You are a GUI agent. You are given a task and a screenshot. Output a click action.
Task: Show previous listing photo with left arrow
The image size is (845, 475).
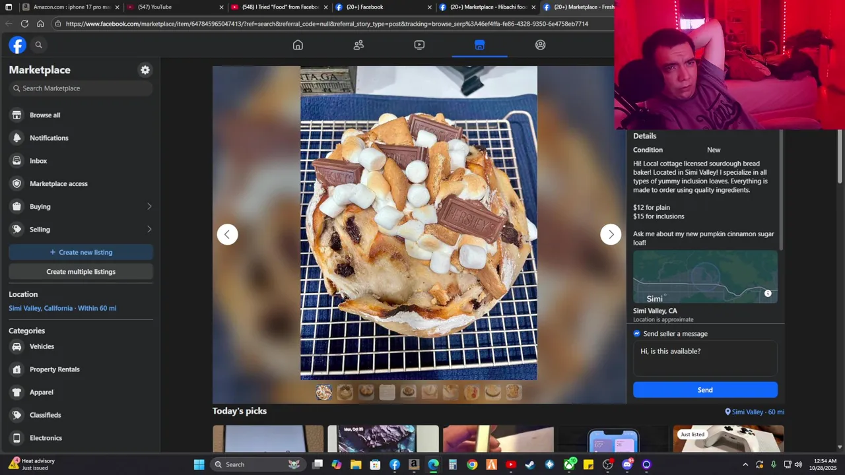[227, 234]
